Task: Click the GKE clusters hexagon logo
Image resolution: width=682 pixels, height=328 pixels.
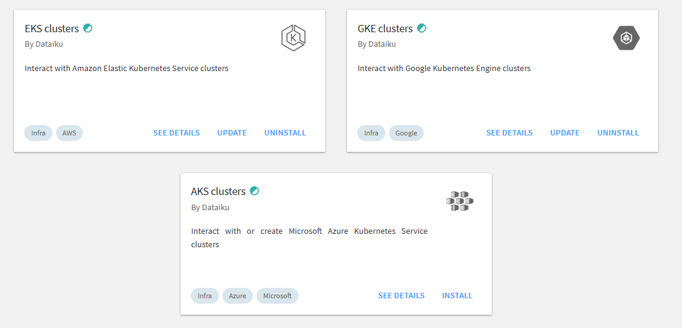Action: 626,38
